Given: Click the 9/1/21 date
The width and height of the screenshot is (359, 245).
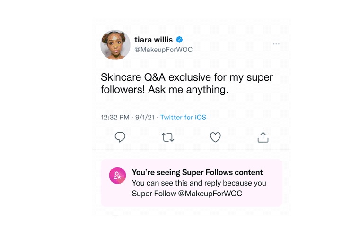Looking at the screenshot, I should point(145,117).
